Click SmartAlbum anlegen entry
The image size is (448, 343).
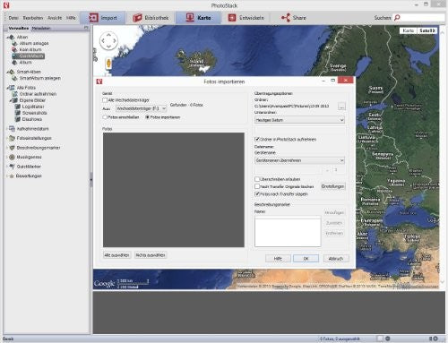point(39,78)
